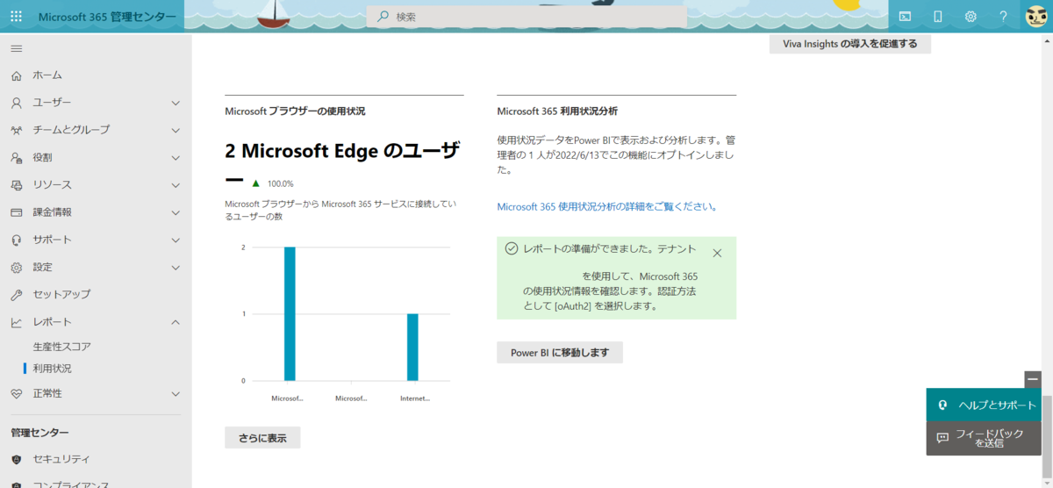Expand the 役割 chevron
Image resolution: width=1053 pixels, height=488 pixels.
[x=175, y=158]
